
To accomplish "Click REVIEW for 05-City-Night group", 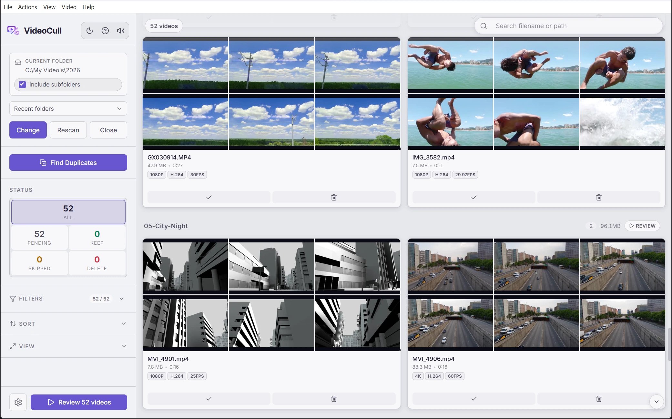I will 642,226.
